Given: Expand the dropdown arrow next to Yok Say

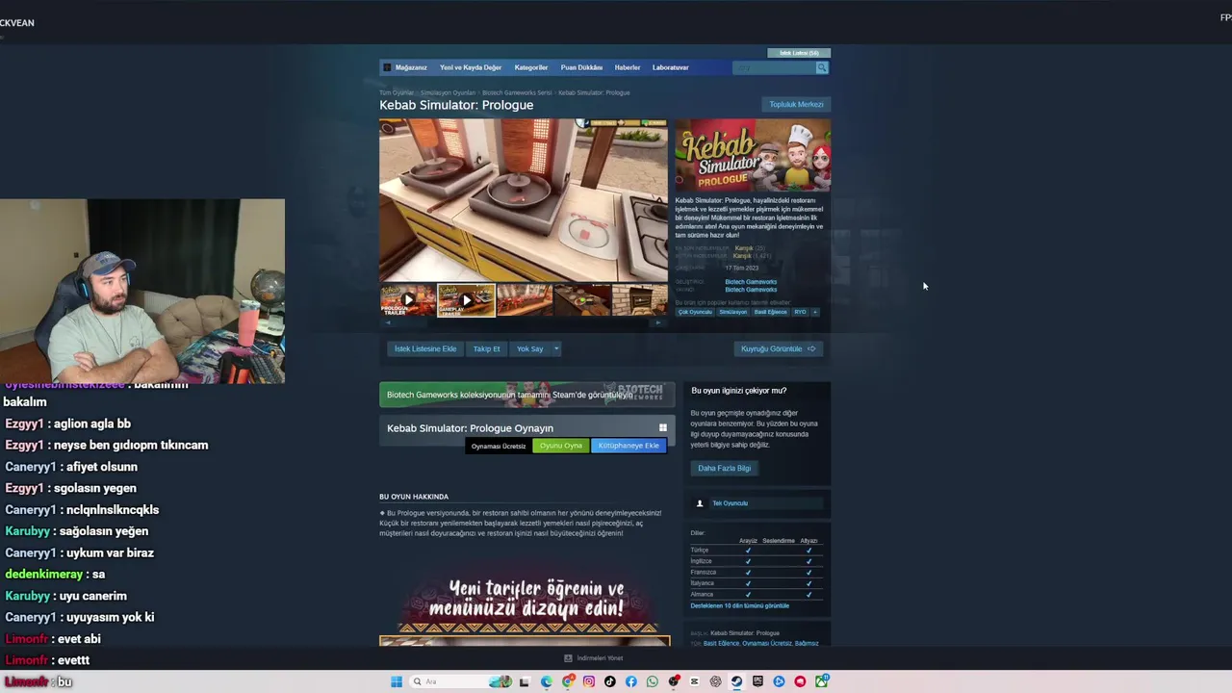Looking at the screenshot, I should 555,348.
